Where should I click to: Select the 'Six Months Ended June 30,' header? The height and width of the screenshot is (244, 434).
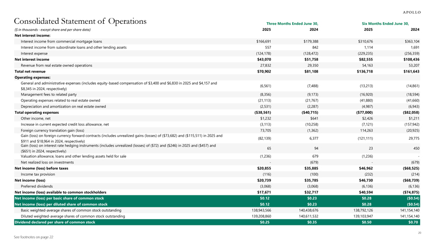point(387,23)
